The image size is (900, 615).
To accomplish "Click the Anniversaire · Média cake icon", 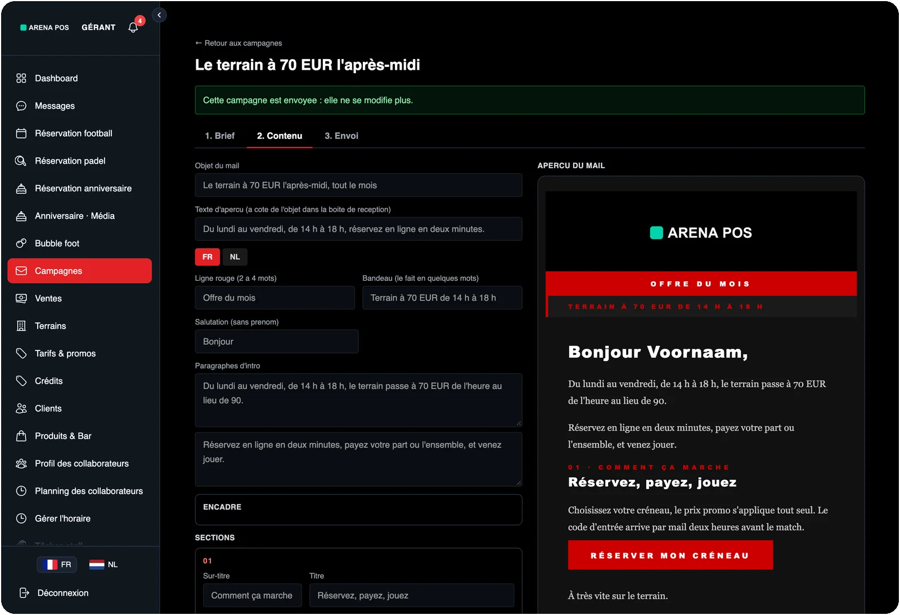I will [x=21, y=216].
